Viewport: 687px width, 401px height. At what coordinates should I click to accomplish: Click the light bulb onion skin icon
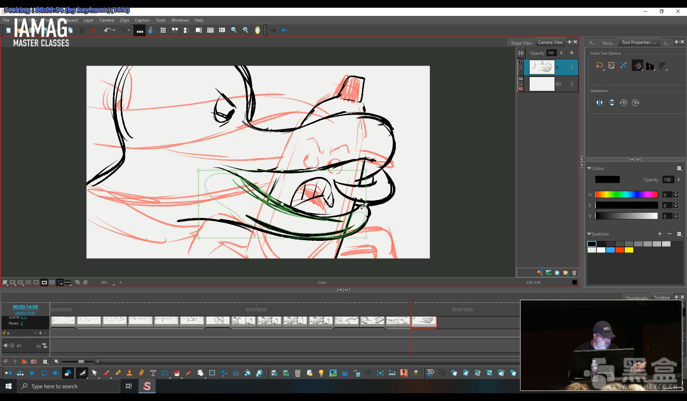[x=321, y=373]
